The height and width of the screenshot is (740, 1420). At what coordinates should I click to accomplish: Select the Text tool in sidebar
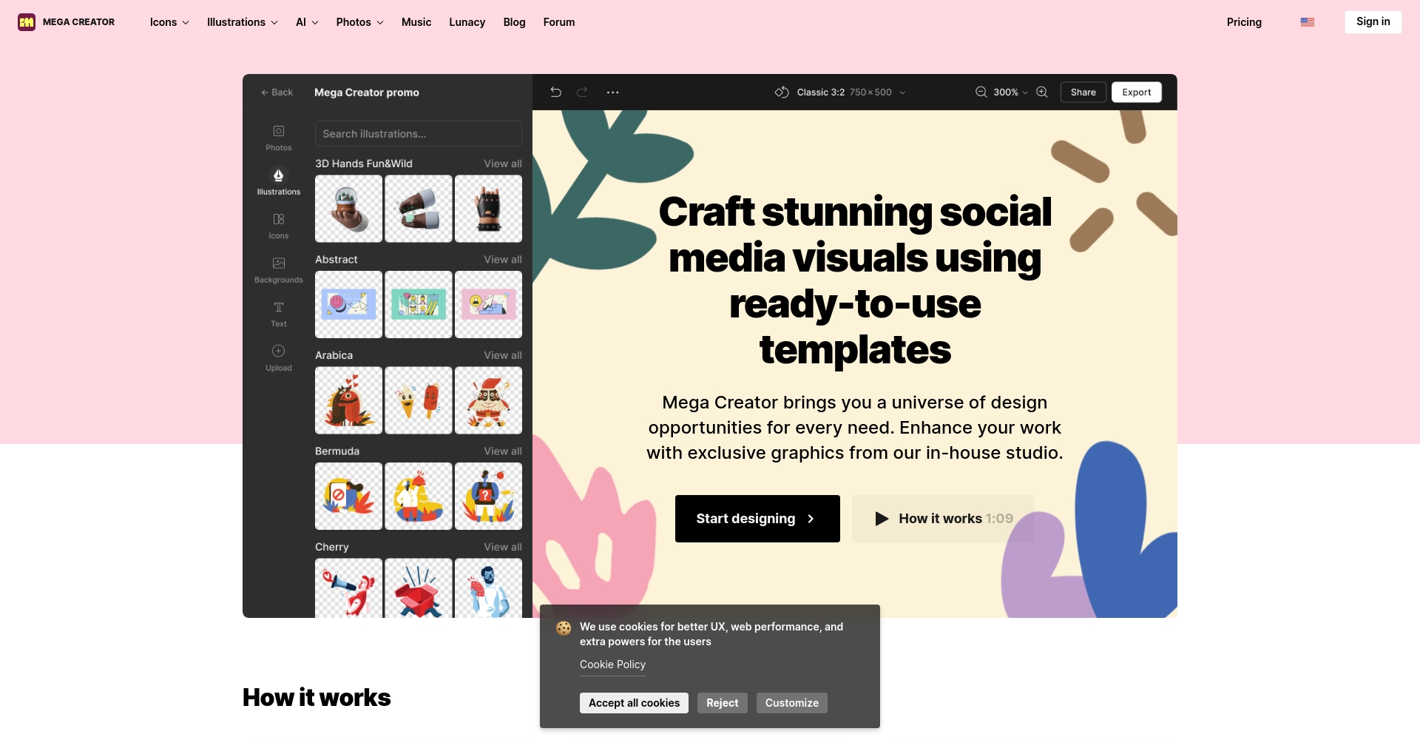[x=279, y=307]
